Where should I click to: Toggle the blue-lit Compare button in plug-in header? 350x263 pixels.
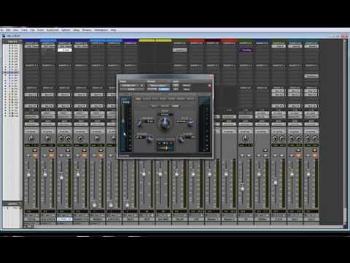(164, 89)
